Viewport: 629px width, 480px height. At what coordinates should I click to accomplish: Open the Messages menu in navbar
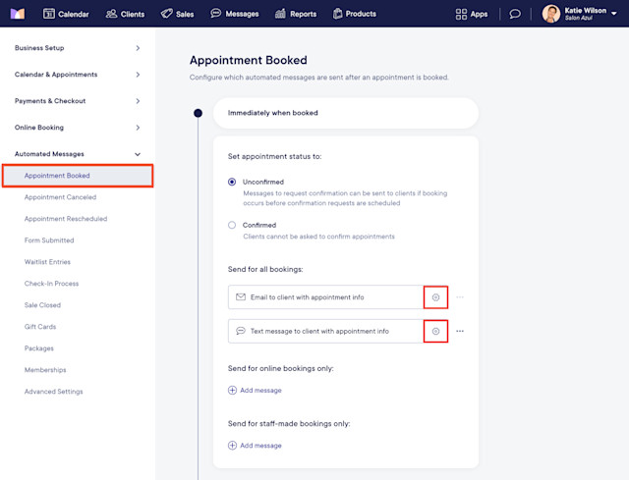click(x=235, y=14)
